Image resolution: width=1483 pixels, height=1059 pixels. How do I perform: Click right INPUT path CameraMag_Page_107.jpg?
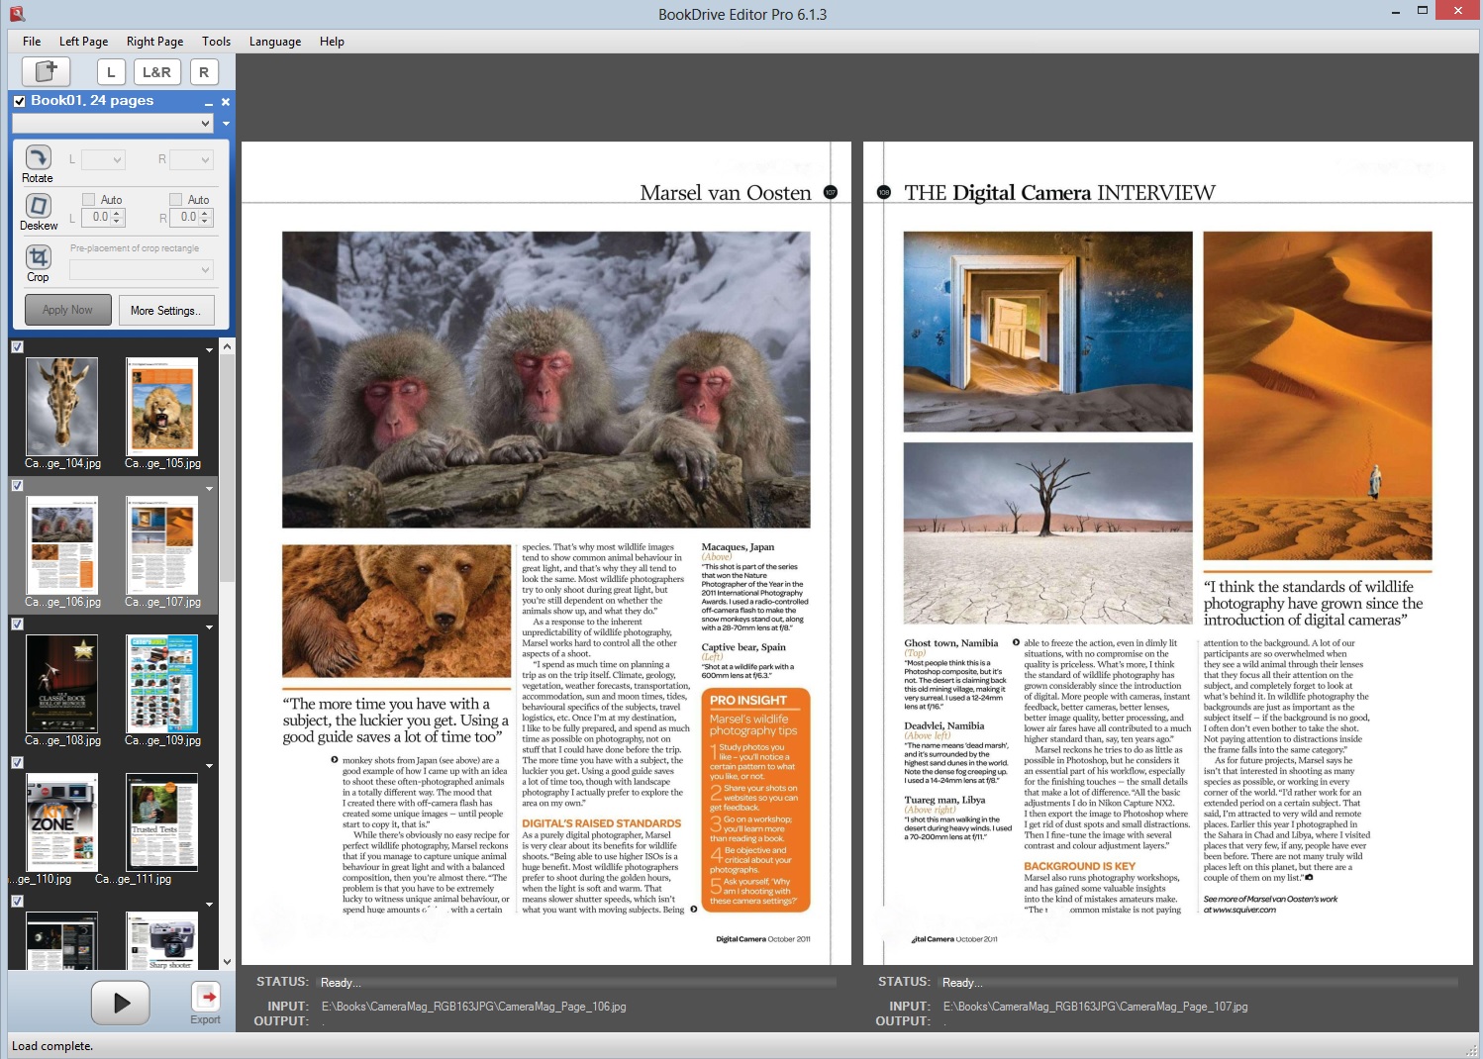pos(1095,1007)
